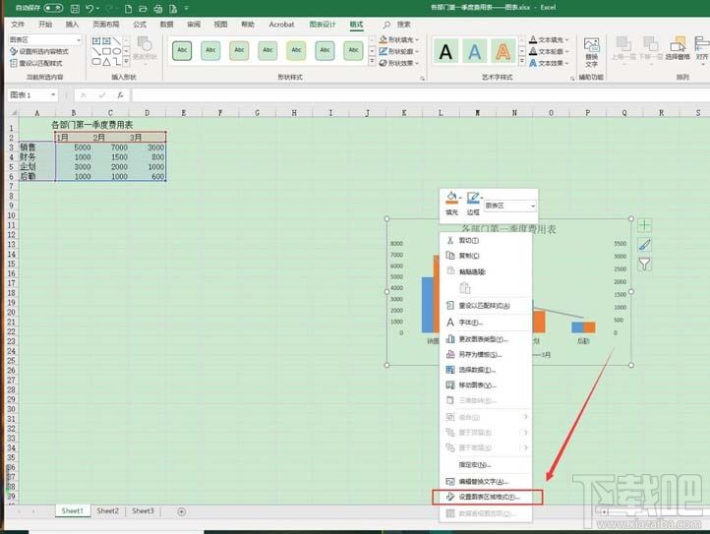Expand the Name Box dropdown showing 图表 1
This screenshot has width=710, height=534.
(x=53, y=94)
